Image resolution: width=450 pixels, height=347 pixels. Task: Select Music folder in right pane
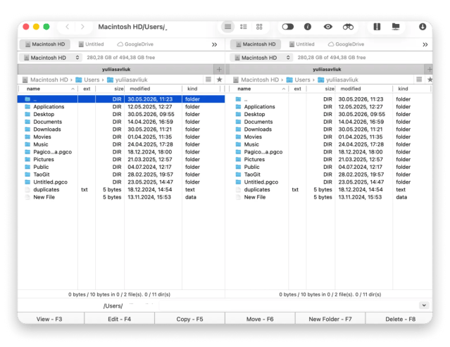click(329, 144)
